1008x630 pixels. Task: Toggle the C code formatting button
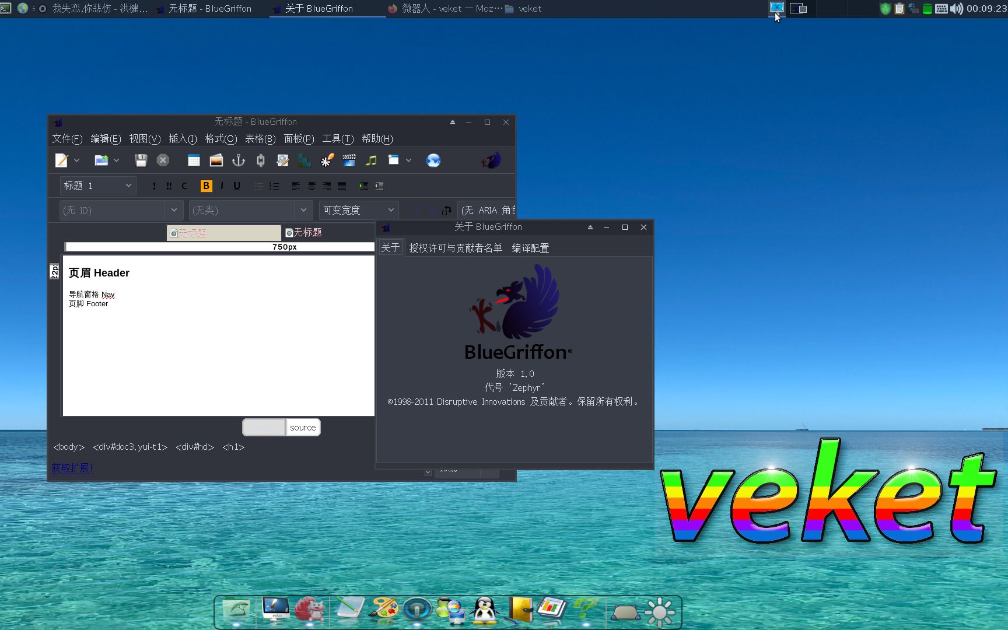[184, 186]
